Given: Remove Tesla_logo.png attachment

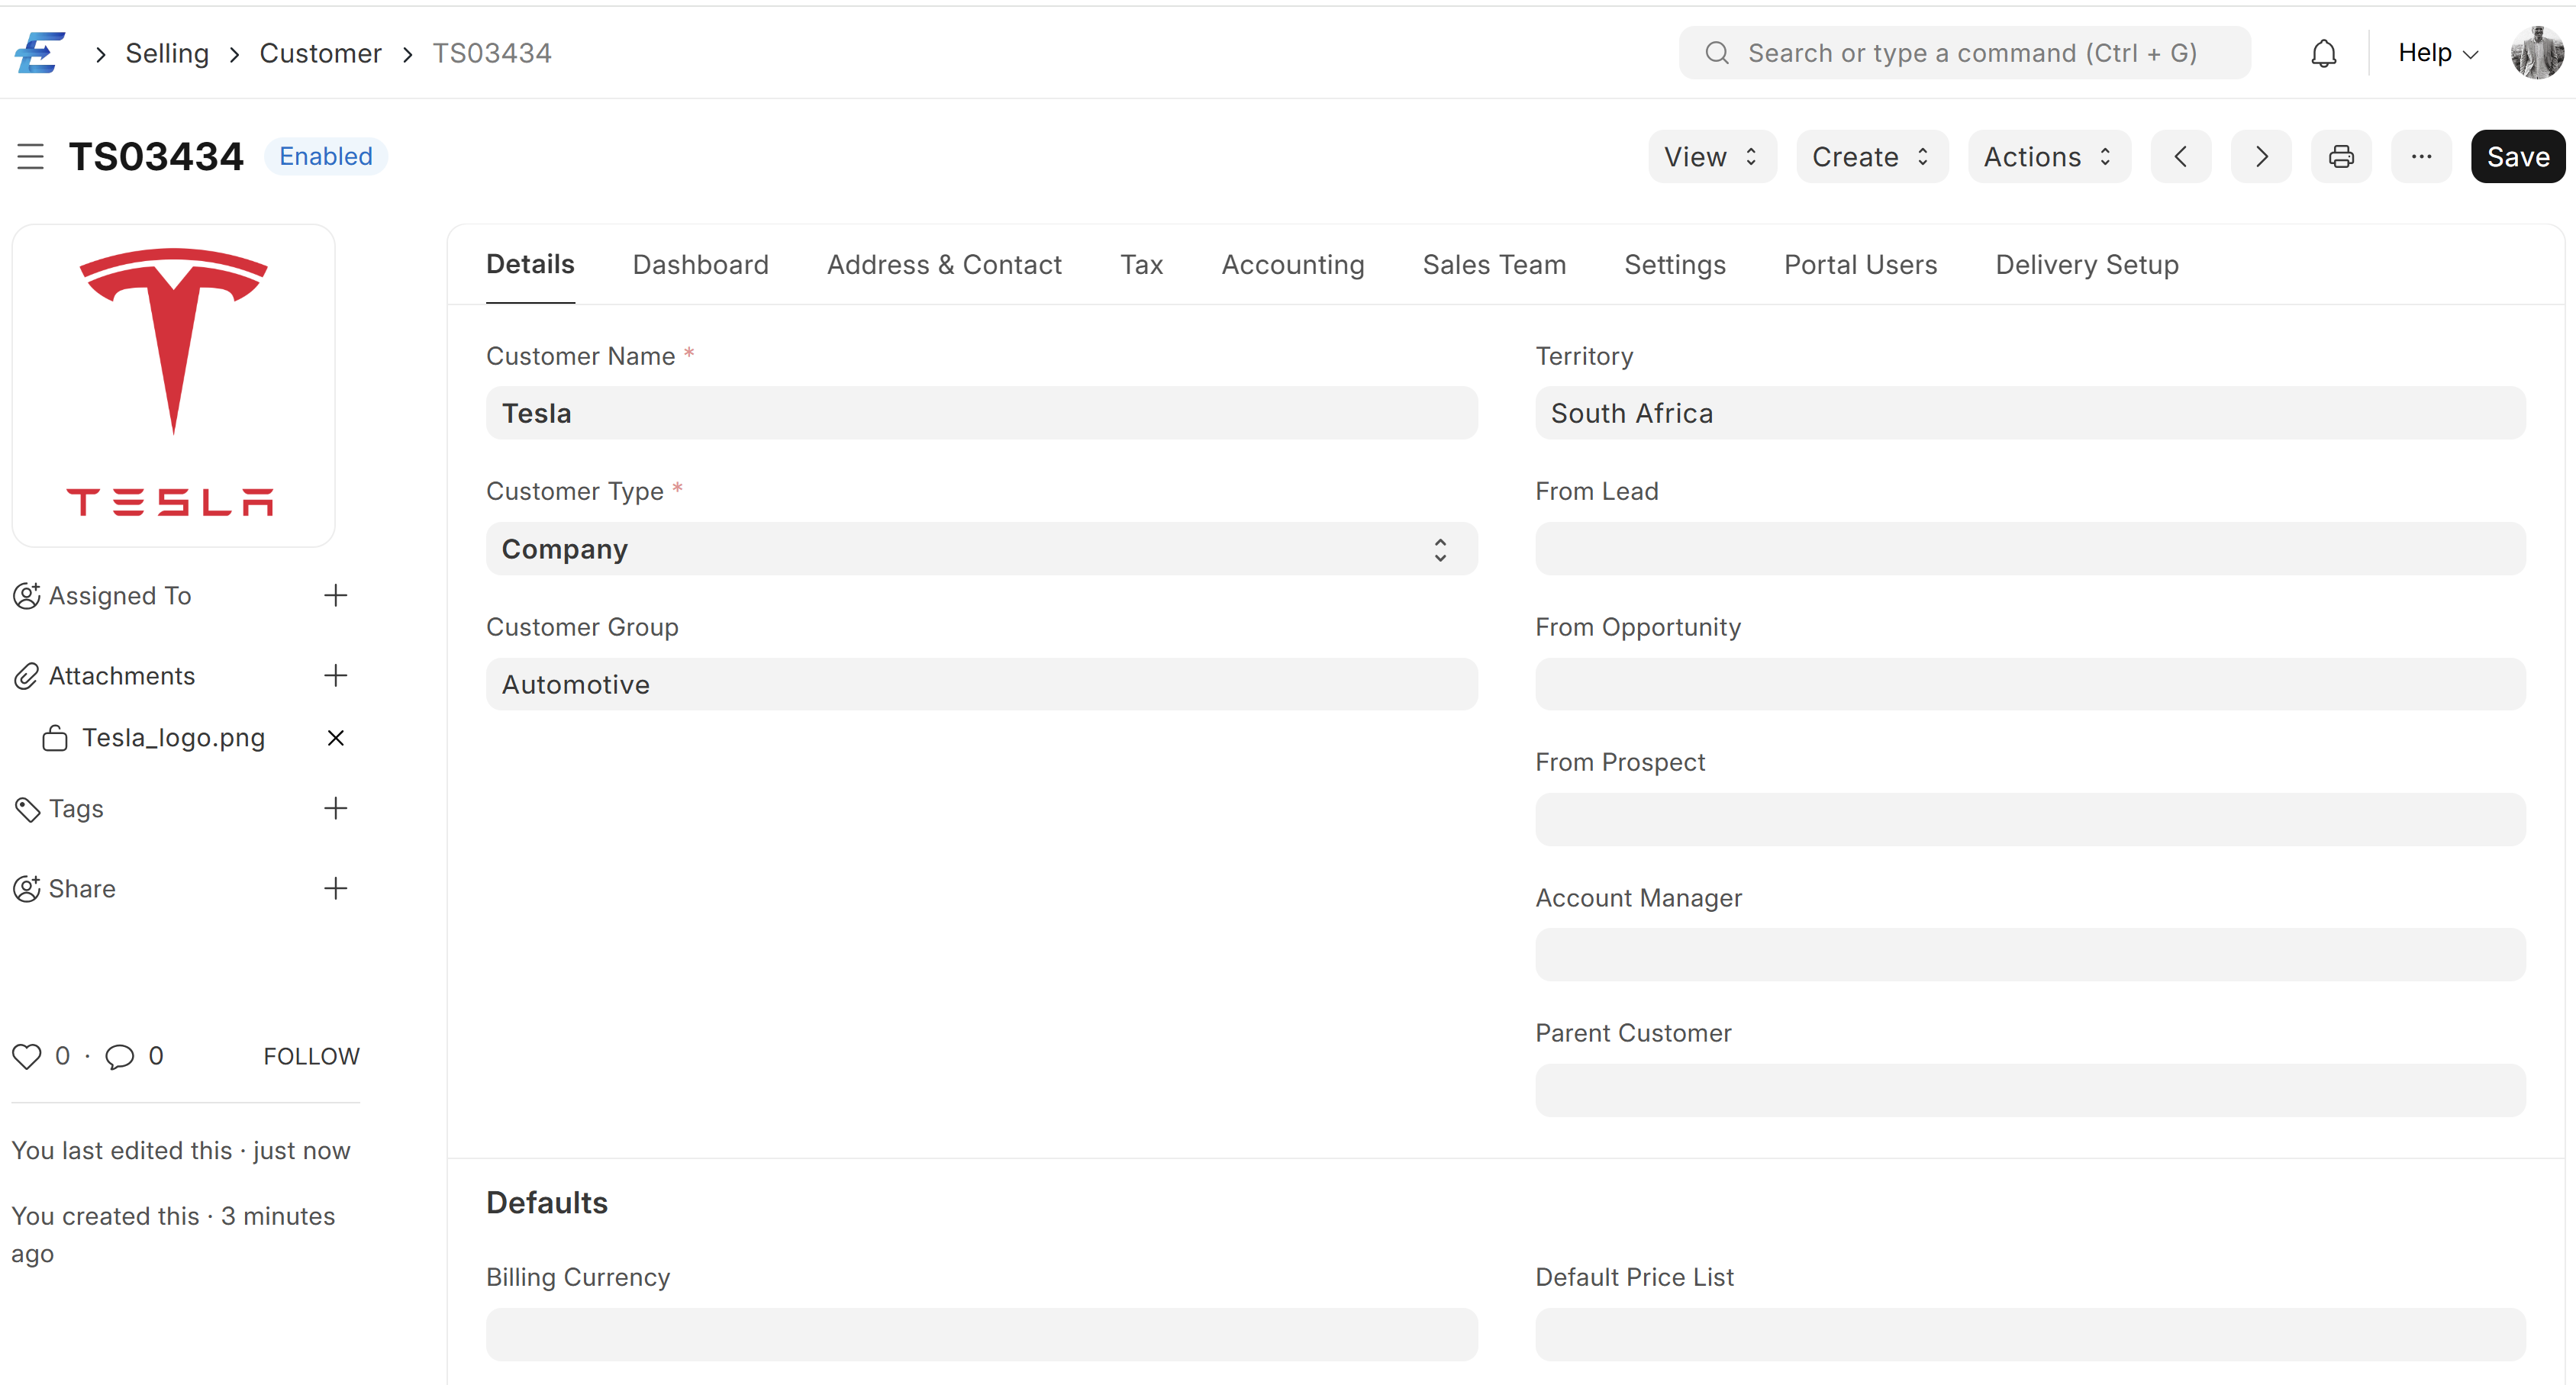Looking at the screenshot, I should 336,738.
